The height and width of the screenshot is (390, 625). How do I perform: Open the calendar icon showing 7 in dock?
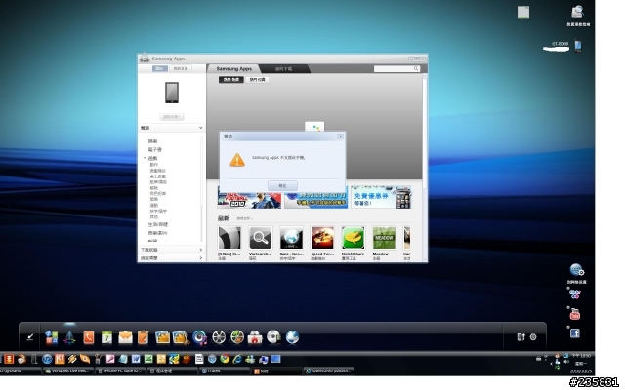pos(106,337)
